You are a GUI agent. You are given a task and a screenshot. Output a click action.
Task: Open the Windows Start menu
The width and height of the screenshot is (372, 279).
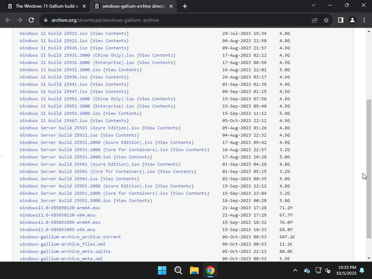click(x=162, y=270)
